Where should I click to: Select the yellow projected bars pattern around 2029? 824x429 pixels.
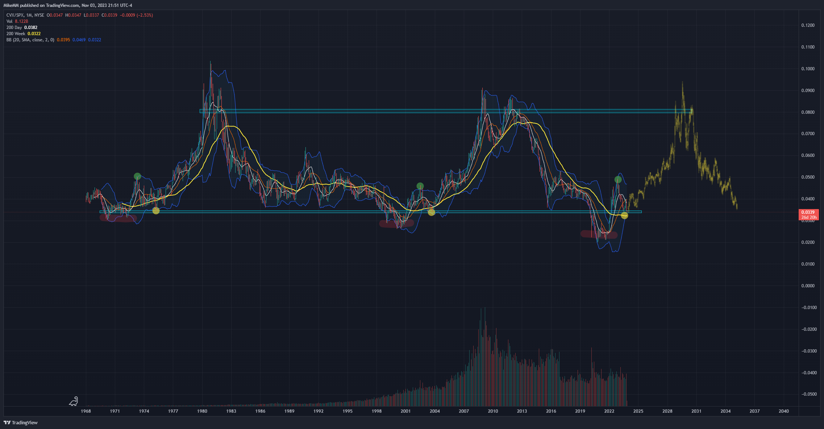pyautogui.click(x=683, y=145)
